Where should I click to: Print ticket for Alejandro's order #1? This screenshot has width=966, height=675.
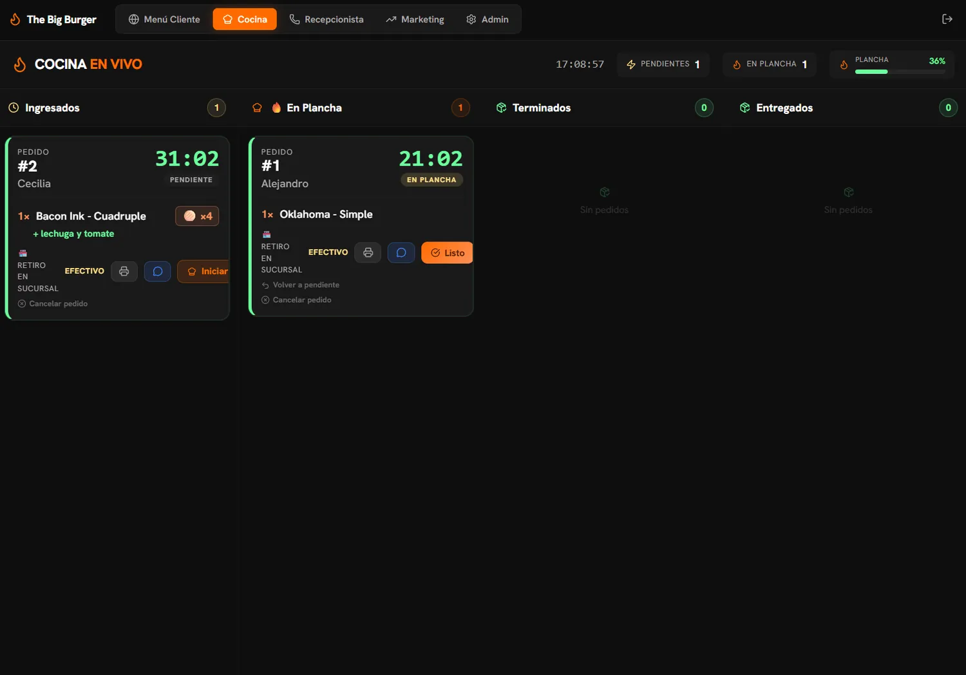(x=368, y=252)
